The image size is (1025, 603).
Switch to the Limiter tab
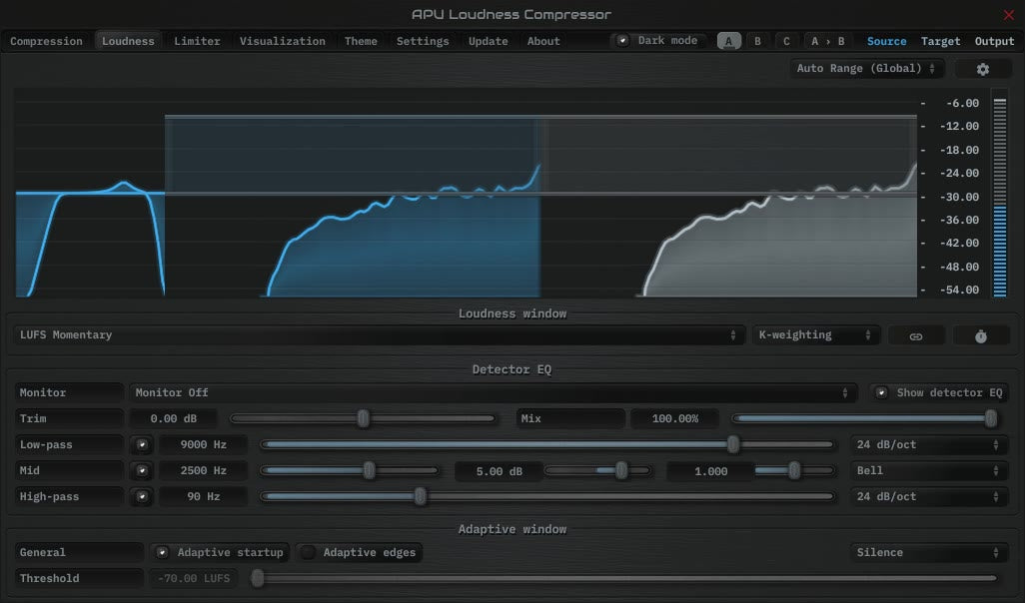(x=197, y=41)
